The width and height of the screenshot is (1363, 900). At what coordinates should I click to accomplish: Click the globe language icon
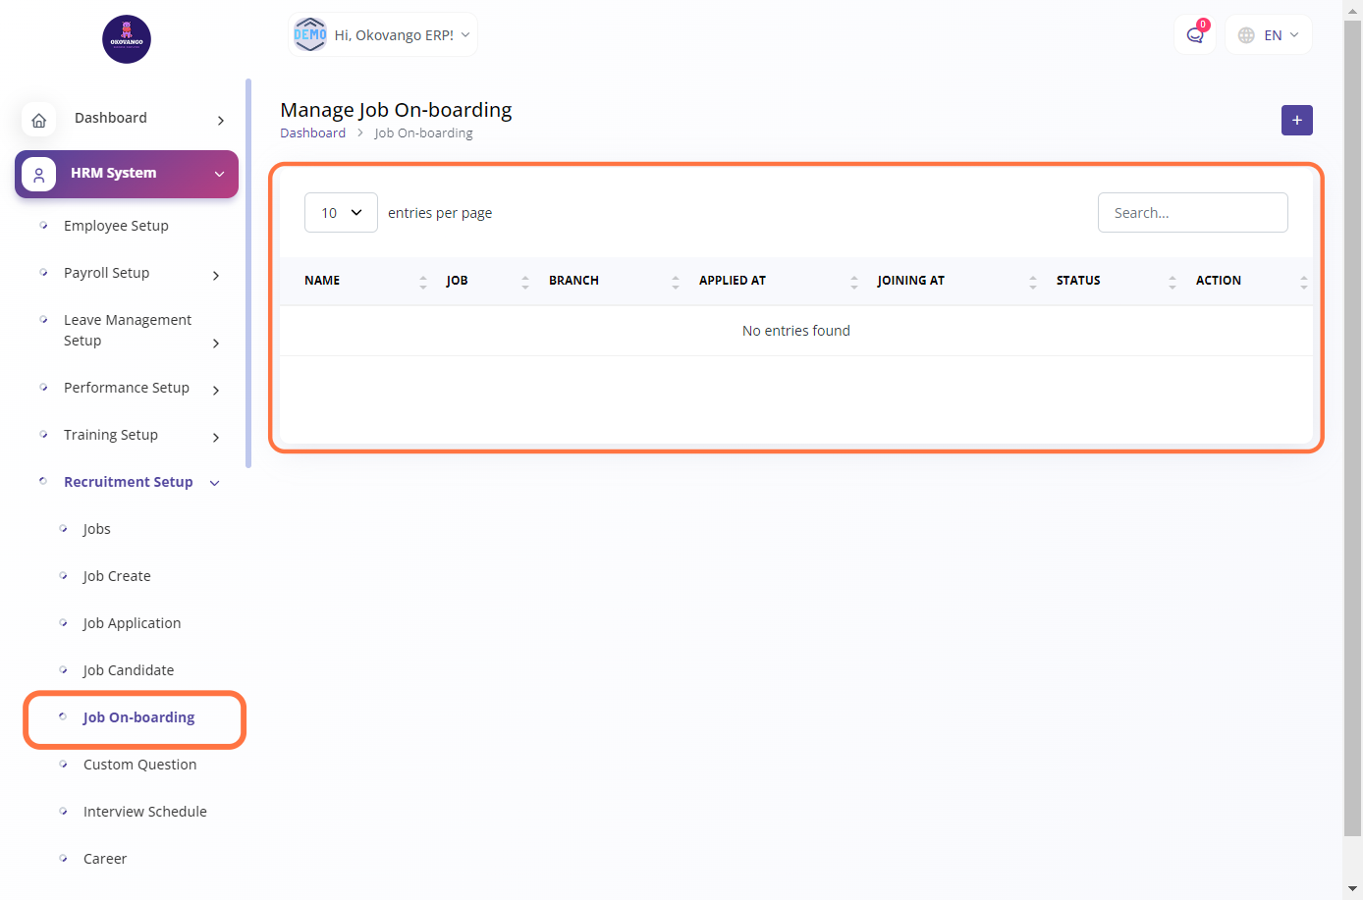[x=1246, y=35]
